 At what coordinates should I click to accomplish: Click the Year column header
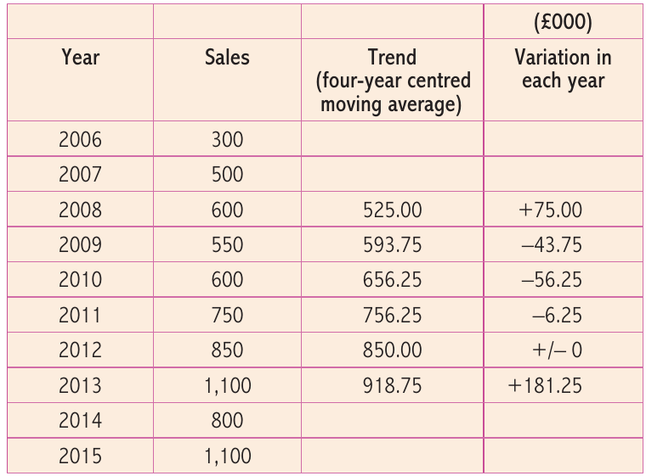click(81, 57)
